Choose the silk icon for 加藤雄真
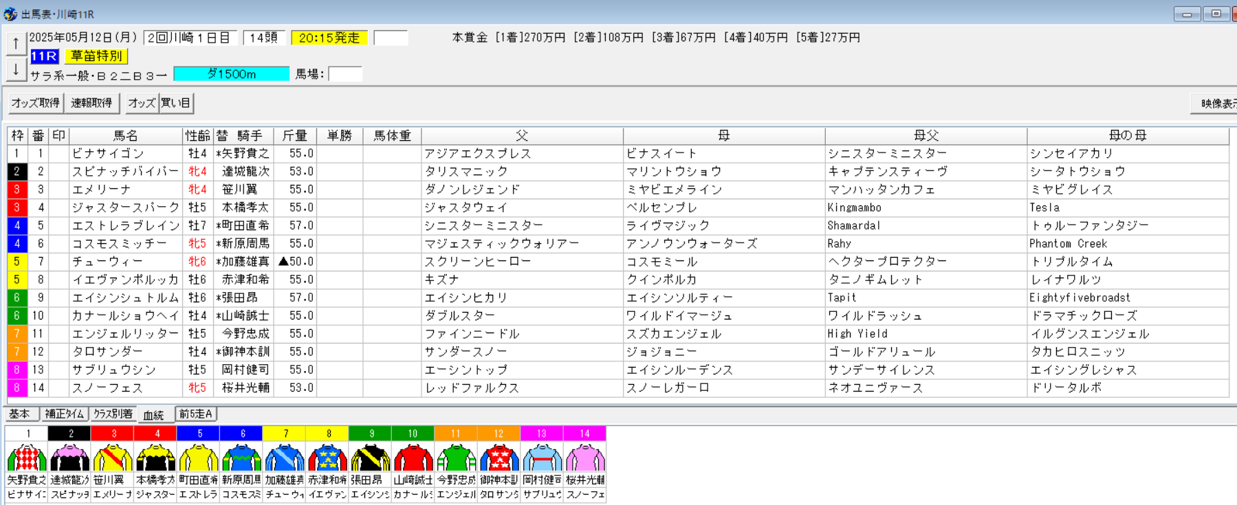1237x505 pixels. coord(285,458)
